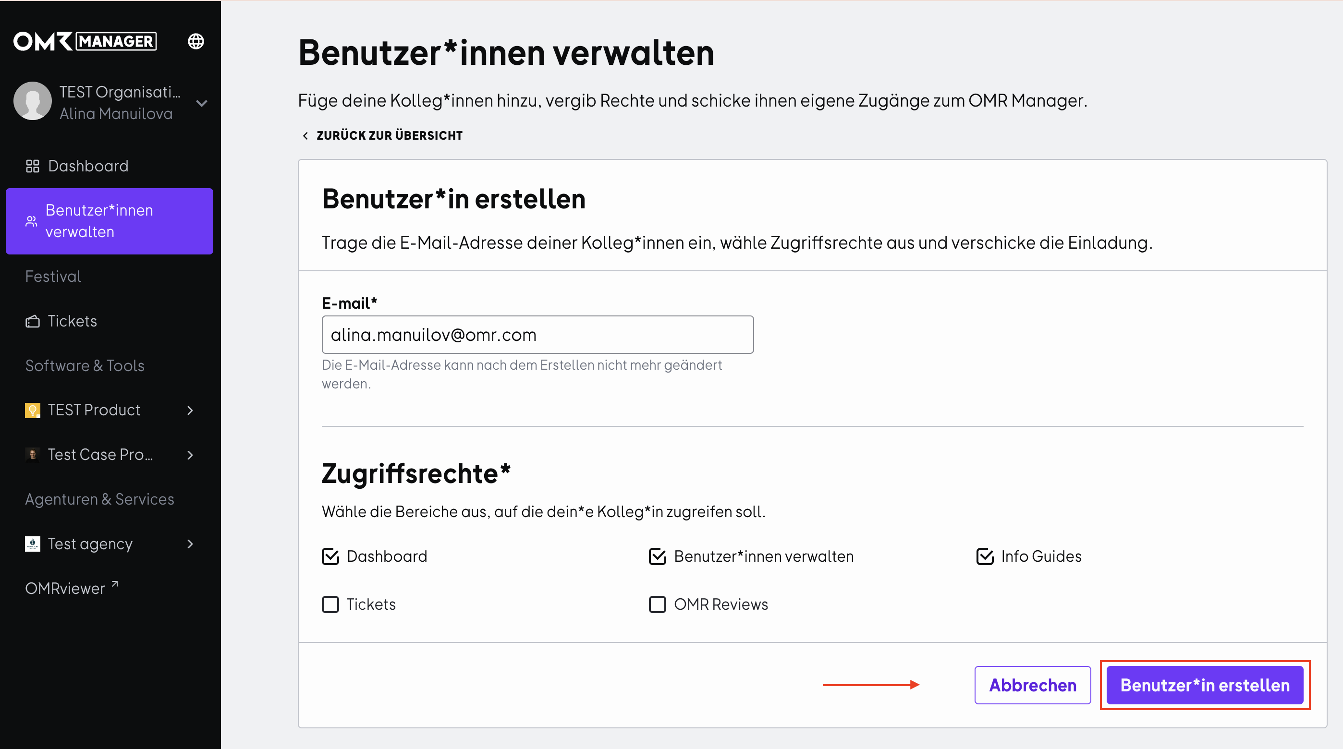
Task: Click the OMR Manager logo
Action: 85,41
